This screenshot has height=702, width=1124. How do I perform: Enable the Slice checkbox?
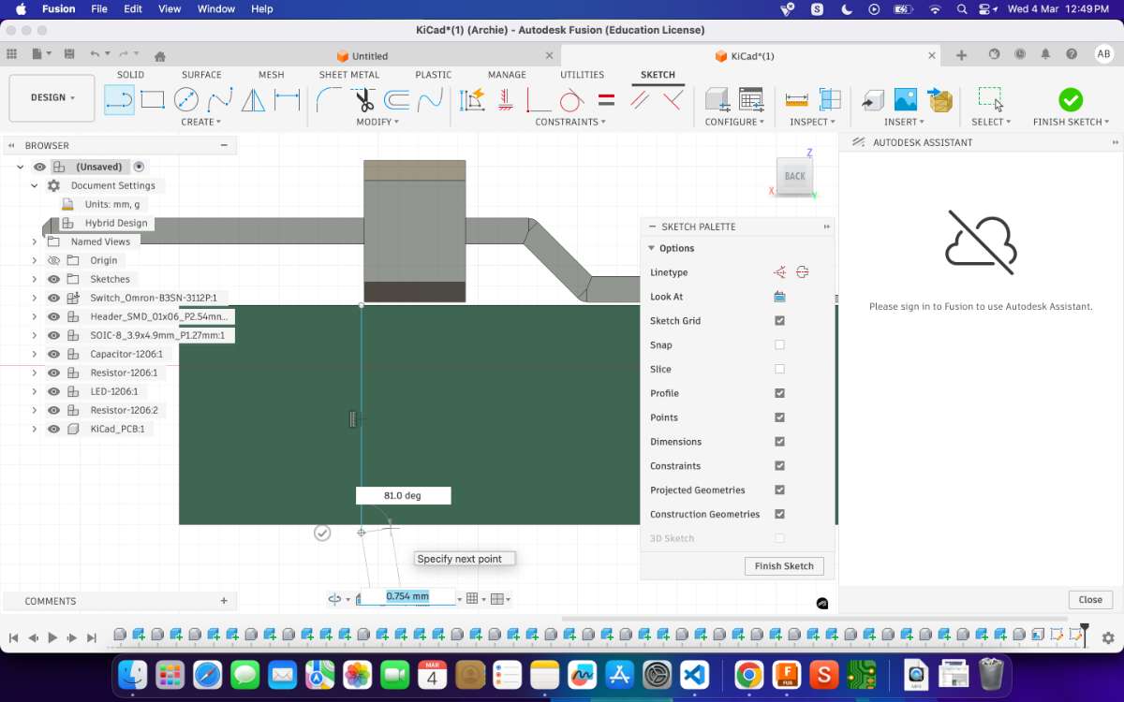point(780,370)
